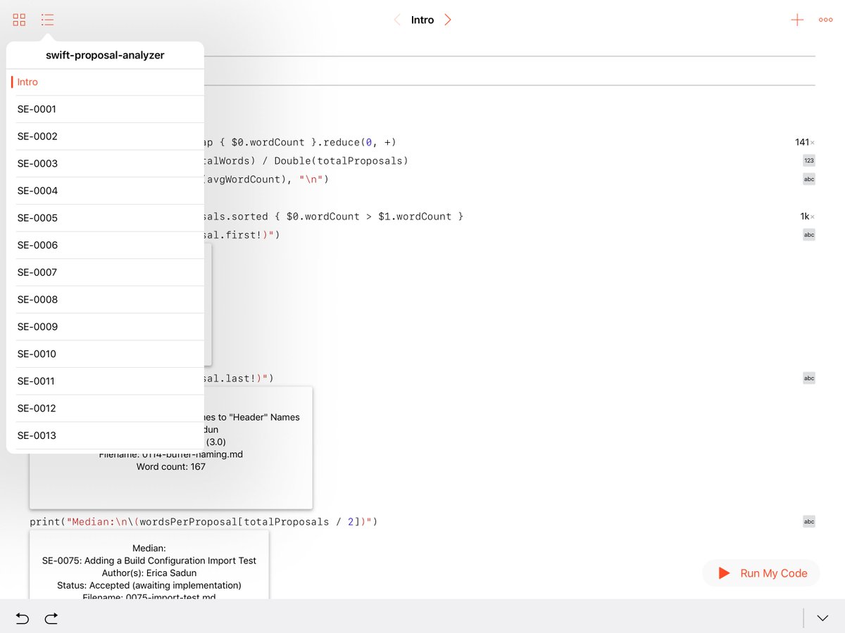The image size is (845, 633).
Task: Run My Code button
Action: point(761,573)
